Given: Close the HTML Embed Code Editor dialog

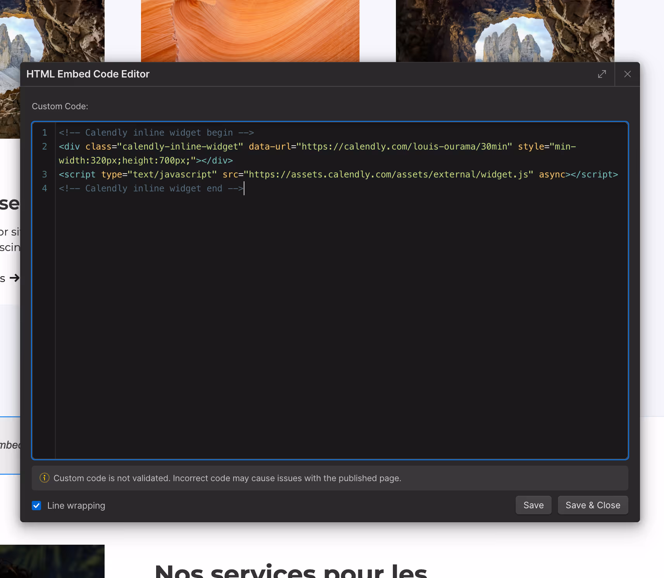Looking at the screenshot, I should [628, 74].
